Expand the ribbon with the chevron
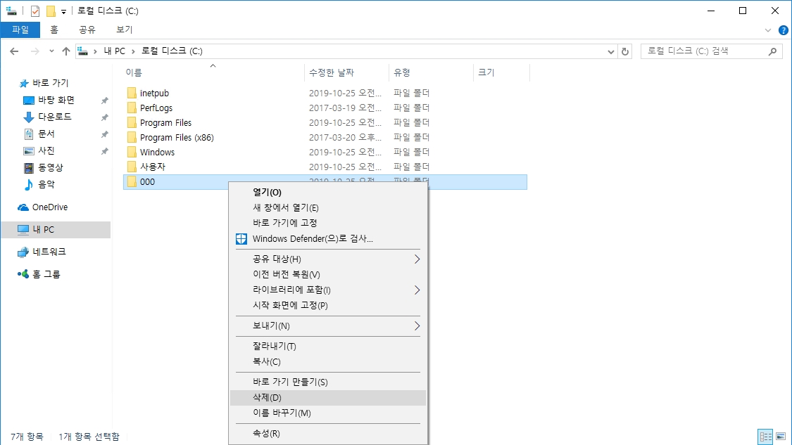The width and height of the screenshot is (792, 445). click(x=768, y=30)
